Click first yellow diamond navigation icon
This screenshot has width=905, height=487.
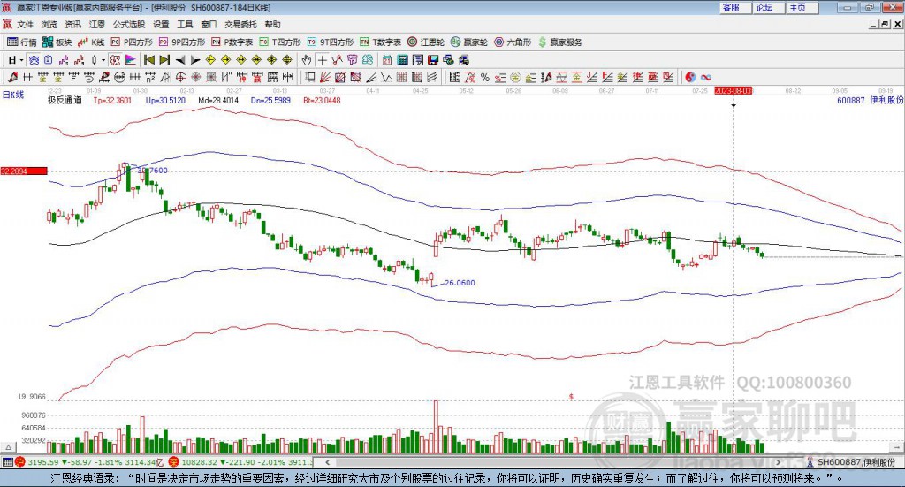pos(210,60)
